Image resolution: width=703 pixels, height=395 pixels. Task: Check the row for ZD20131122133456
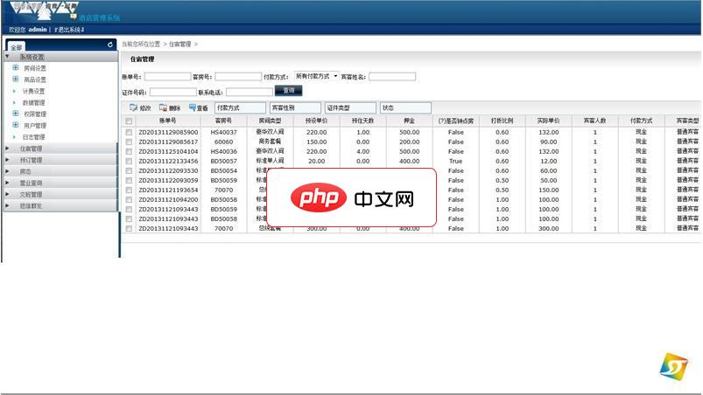pyautogui.click(x=129, y=161)
